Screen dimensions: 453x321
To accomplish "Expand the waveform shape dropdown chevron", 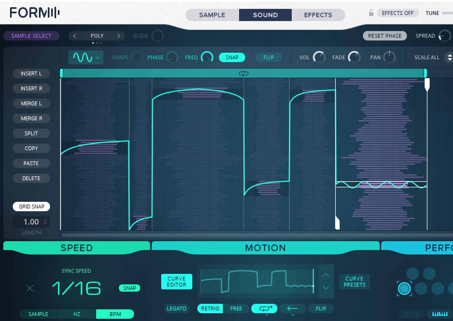I will point(97,58).
